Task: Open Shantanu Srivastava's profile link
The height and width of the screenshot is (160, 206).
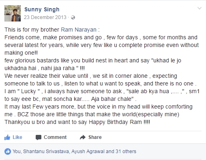Action: pos(46,151)
